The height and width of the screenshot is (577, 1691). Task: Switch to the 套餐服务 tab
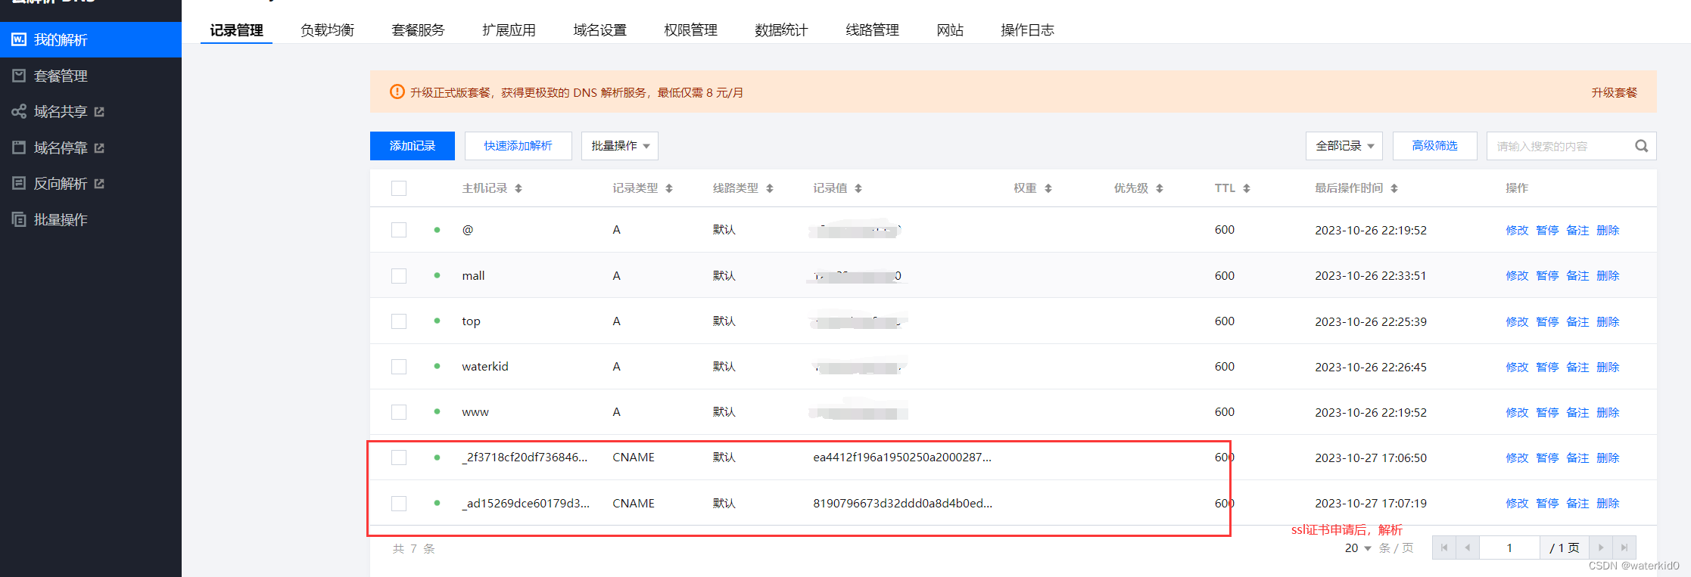[x=418, y=30]
